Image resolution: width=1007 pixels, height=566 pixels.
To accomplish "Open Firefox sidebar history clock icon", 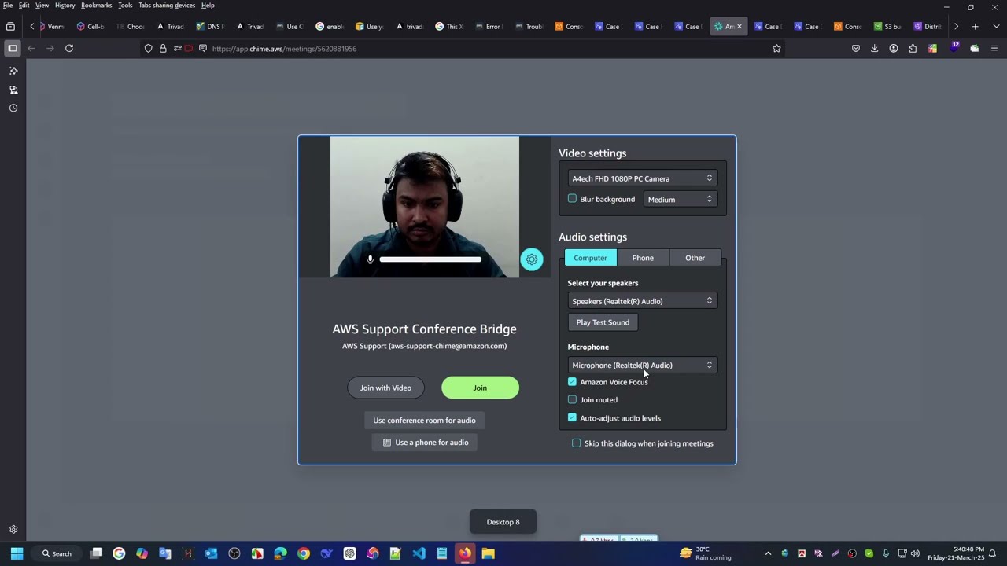I will (13, 108).
